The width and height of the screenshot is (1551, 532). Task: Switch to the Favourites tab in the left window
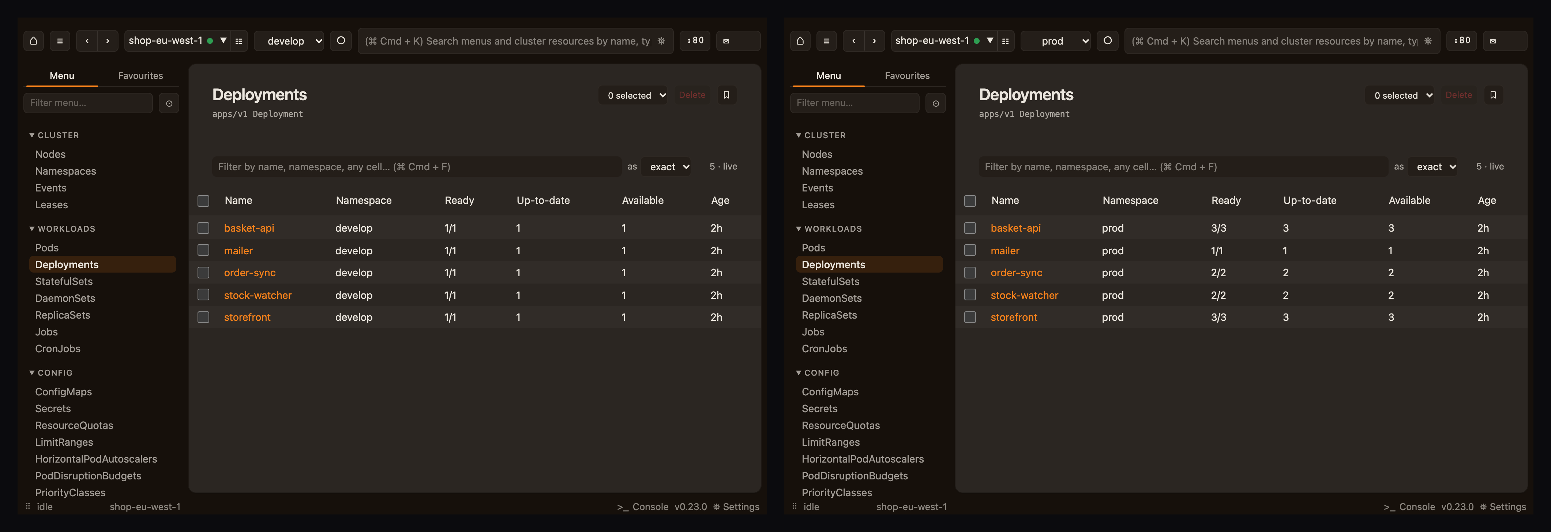(140, 76)
